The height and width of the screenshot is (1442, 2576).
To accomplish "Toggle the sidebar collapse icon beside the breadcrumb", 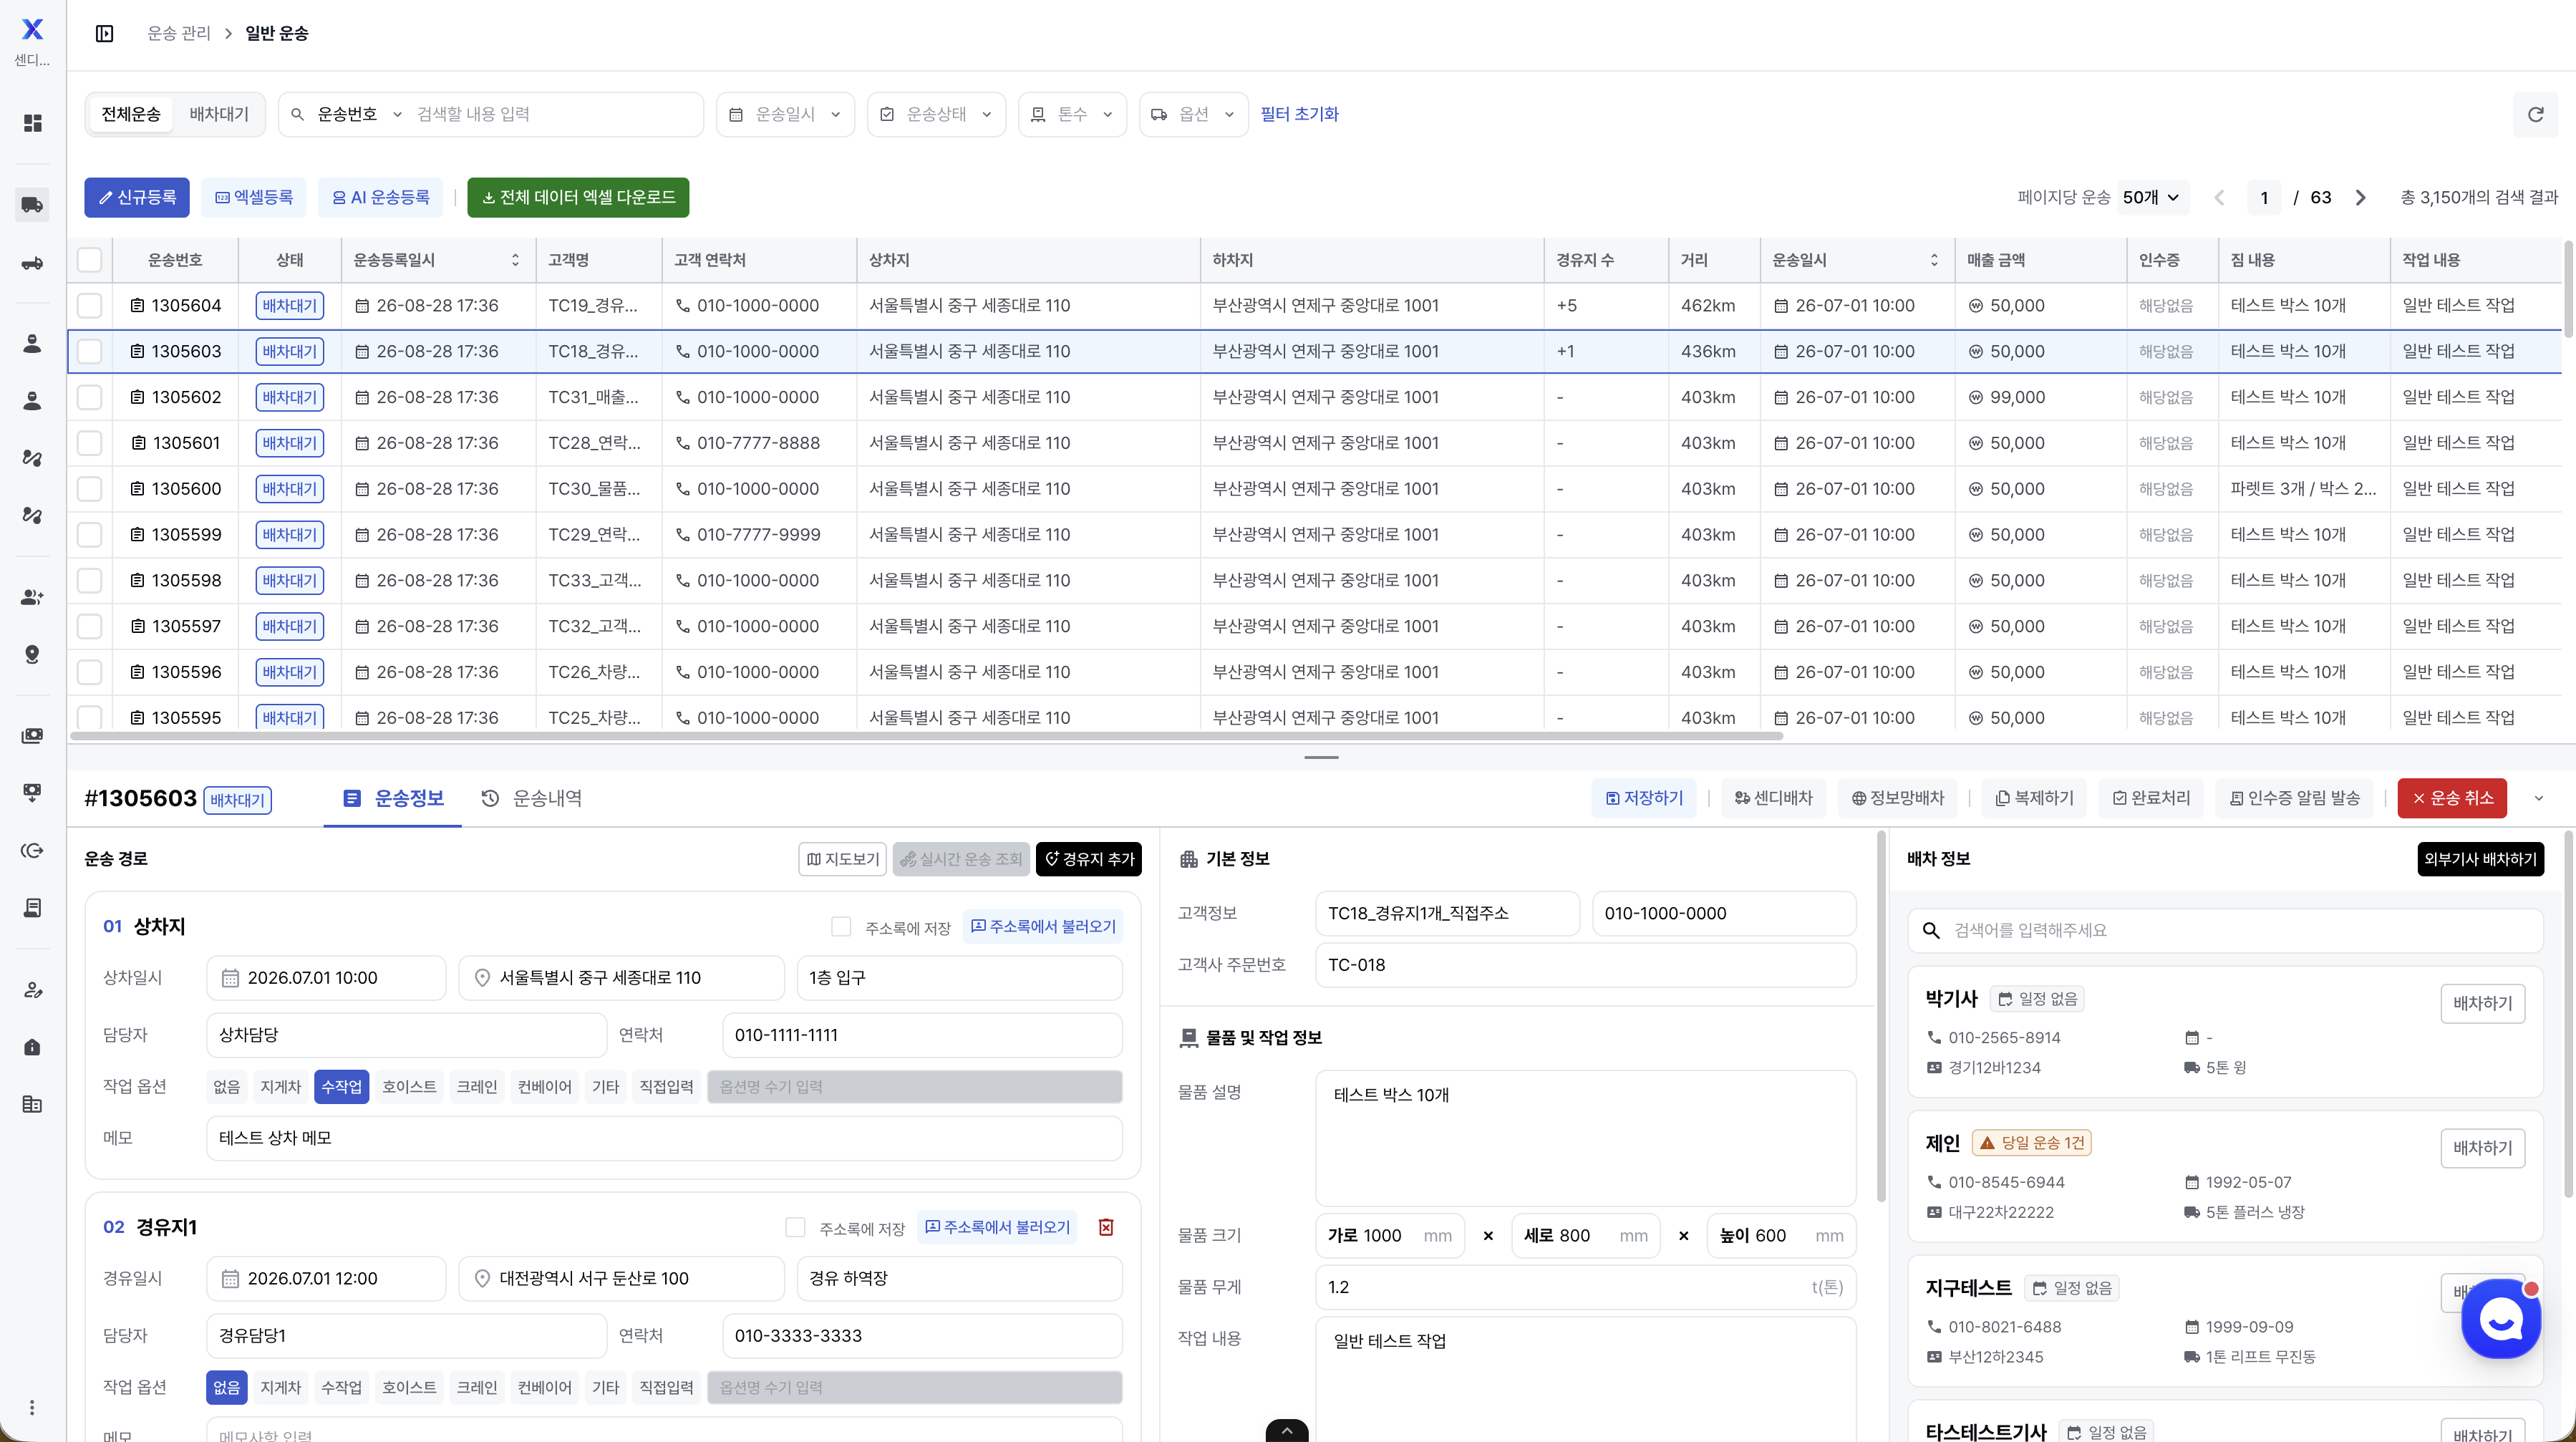I will point(104,34).
